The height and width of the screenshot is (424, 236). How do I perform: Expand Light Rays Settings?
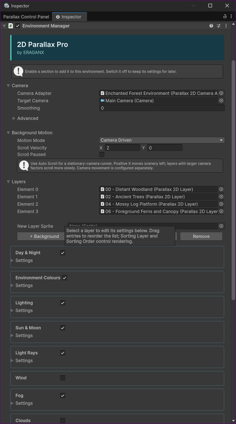click(x=12, y=360)
